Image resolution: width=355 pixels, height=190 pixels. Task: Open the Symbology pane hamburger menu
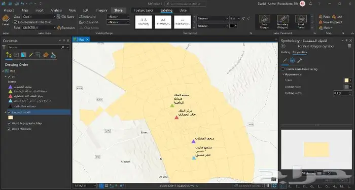click(349, 46)
